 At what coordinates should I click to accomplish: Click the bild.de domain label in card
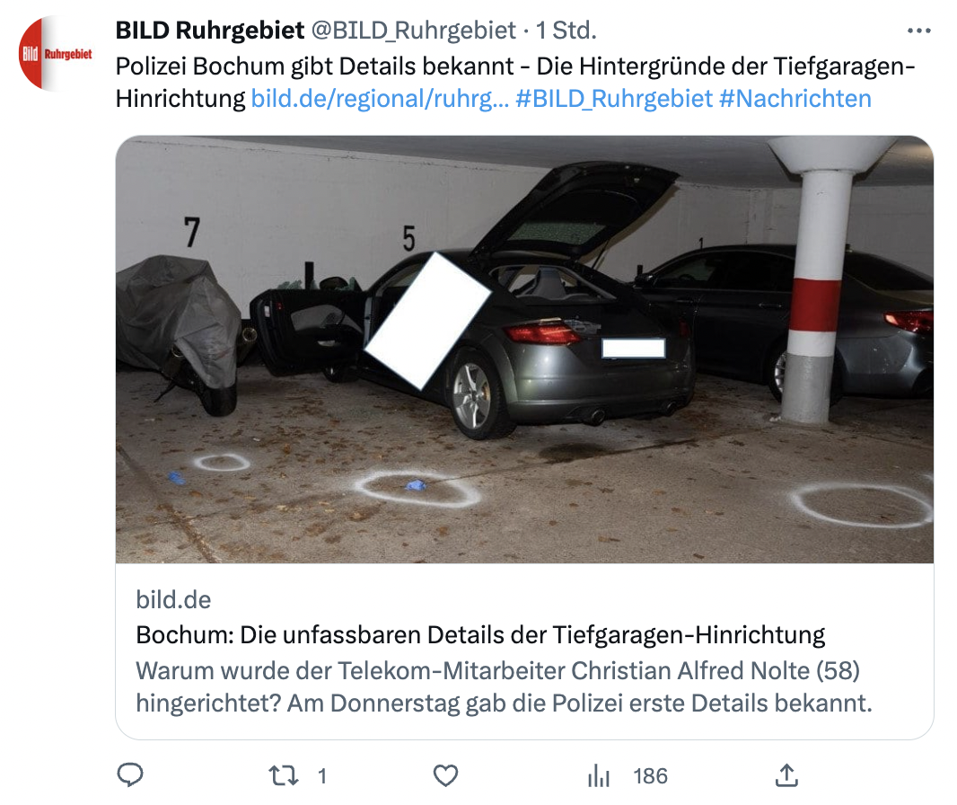(173, 600)
